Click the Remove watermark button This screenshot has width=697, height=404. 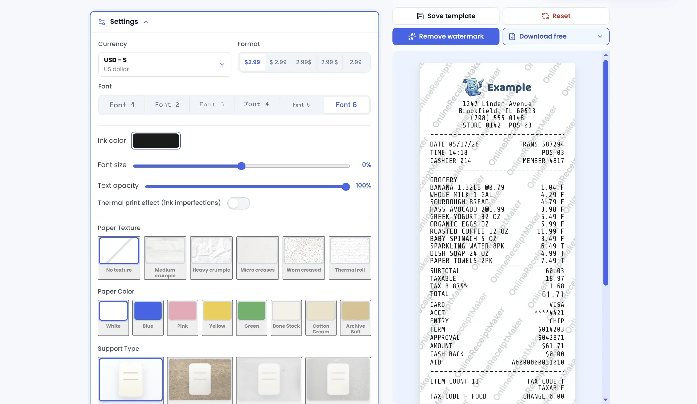point(446,36)
